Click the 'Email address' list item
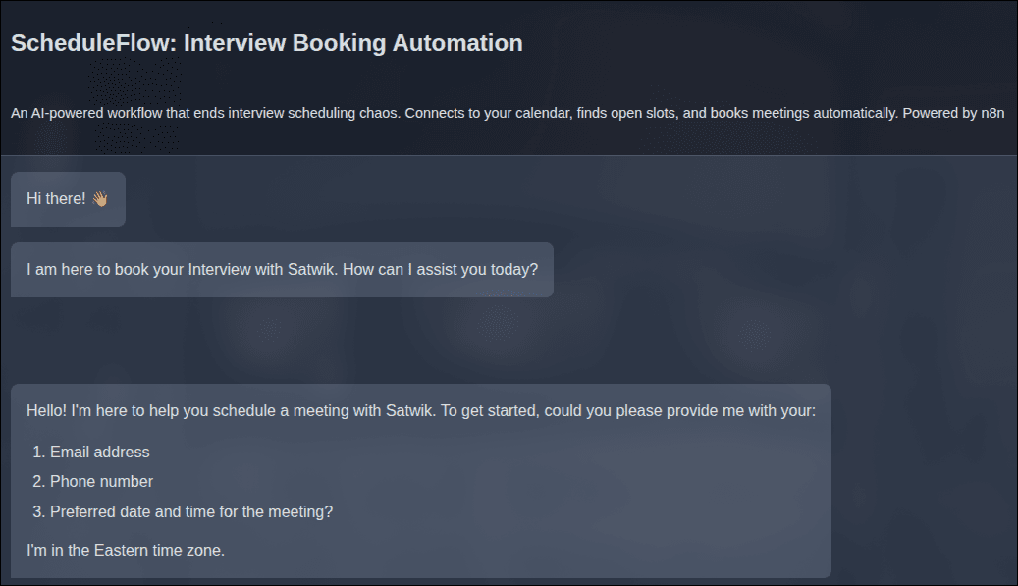Image resolution: width=1018 pixels, height=586 pixels. tap(99, 453)
